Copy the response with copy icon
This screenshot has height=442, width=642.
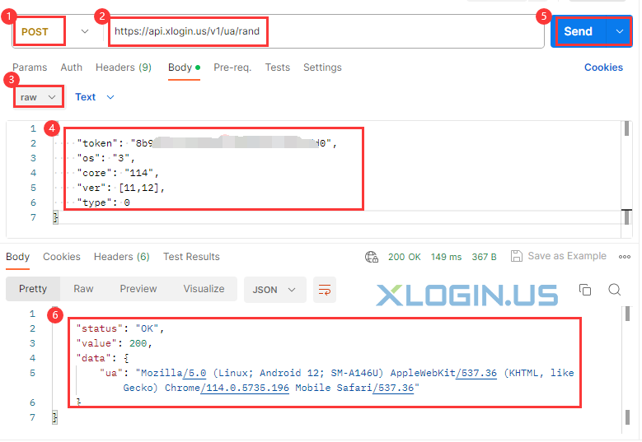pyautogui.click(x=585, y=290)
